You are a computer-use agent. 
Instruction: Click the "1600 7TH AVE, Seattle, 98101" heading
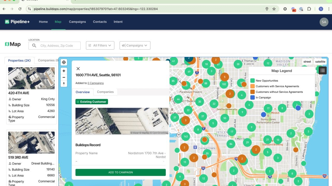(98, 75)
